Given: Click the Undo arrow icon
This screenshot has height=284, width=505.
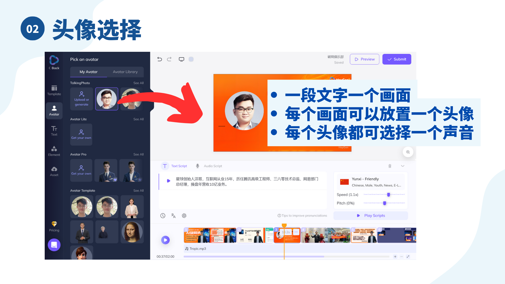Looking at the screenshot, I should click(160, 59).
